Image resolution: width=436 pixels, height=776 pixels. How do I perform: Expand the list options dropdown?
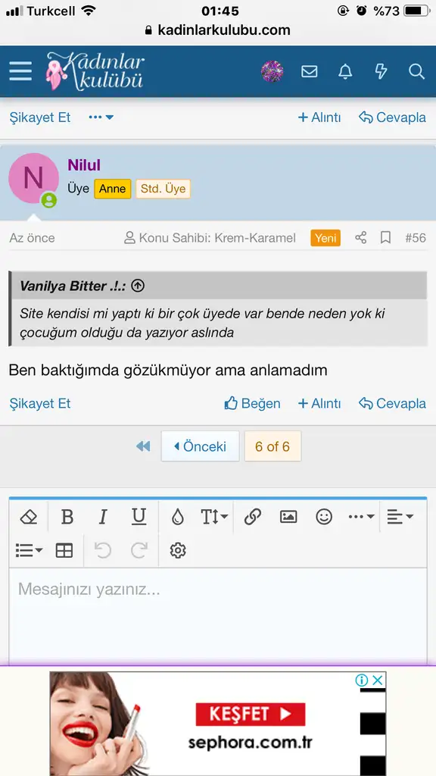pos(29,550)
